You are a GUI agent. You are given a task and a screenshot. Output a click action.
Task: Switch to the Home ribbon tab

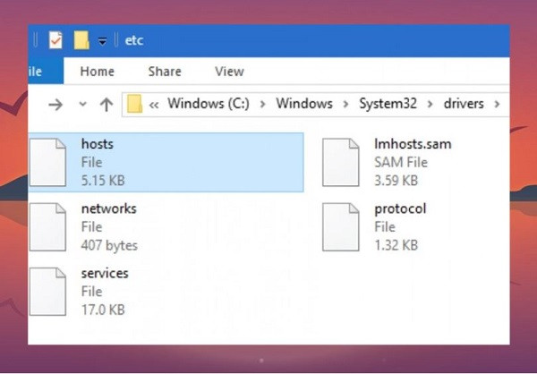click(x=97, y=72)
